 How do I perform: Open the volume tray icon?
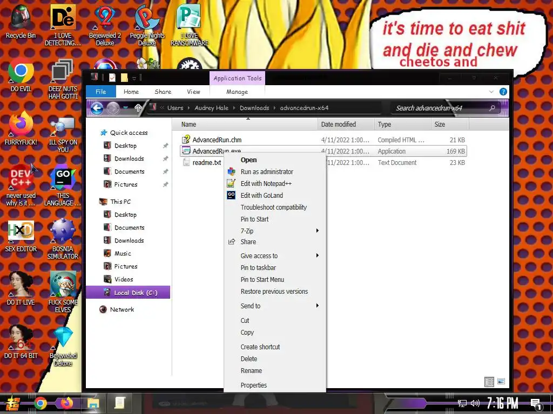pyautogui.click(x=475, y=403)
